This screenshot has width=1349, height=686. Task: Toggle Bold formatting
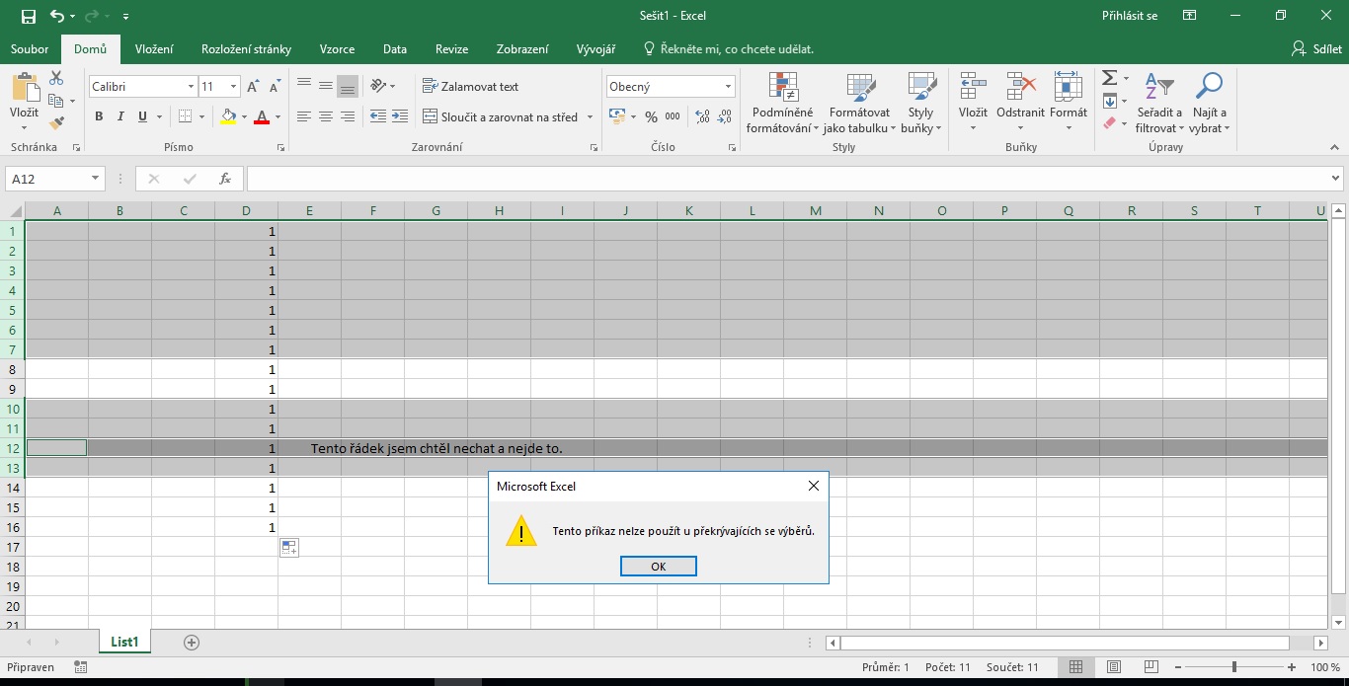coord(99,116)
